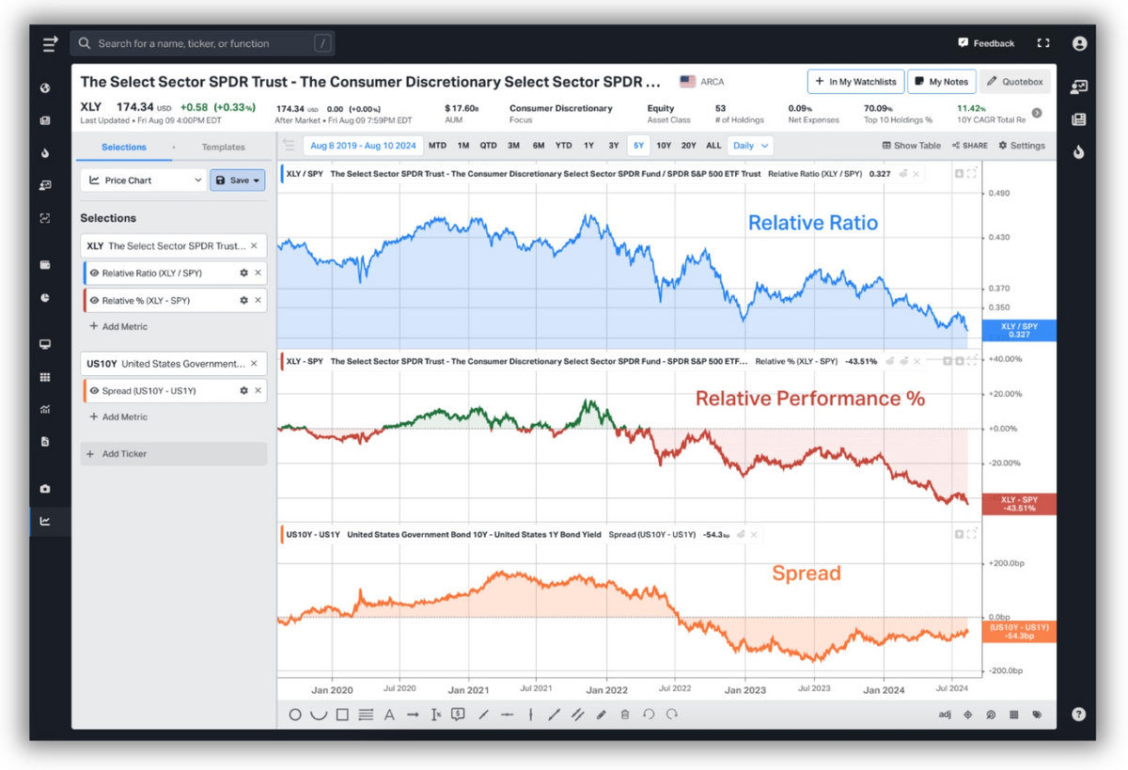Hide the Spread (US10Y - US1Y) metric

click(94, 390)
